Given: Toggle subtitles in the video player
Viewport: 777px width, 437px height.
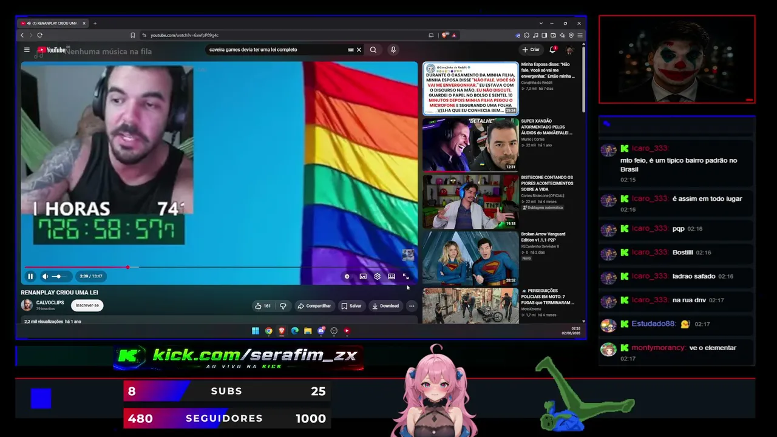Looking at the screenshot, I should coord(363,276).
